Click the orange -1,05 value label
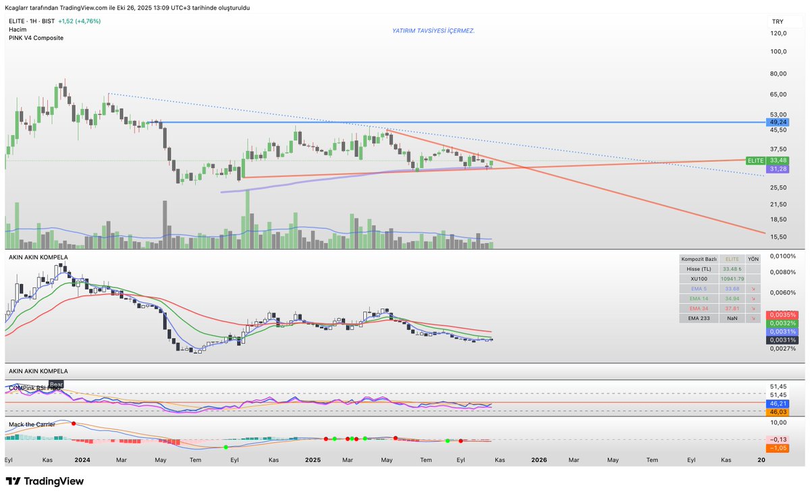 pos(778,447)
